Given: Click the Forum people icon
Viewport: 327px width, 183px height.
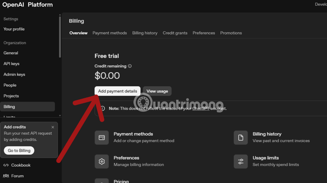Looking at the screenshot, I should pos(6,176).
